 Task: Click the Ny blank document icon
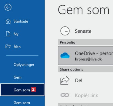click(8, 34)
